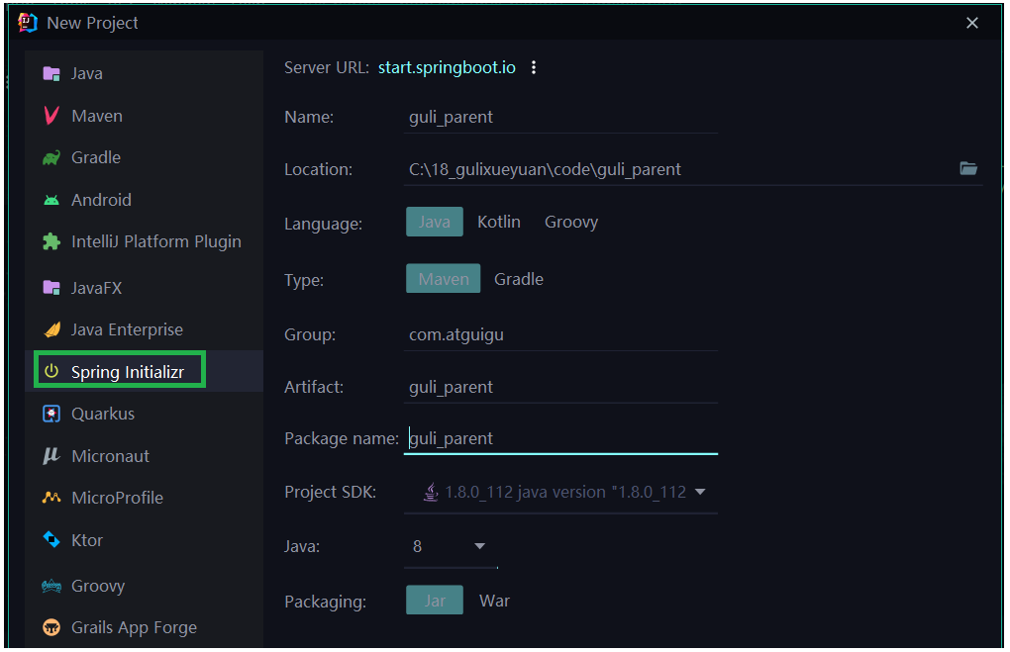Click the IntelliJ Platform Plugin puzzle icon
Screen dimensions: 1010x652
pos(51,242)
